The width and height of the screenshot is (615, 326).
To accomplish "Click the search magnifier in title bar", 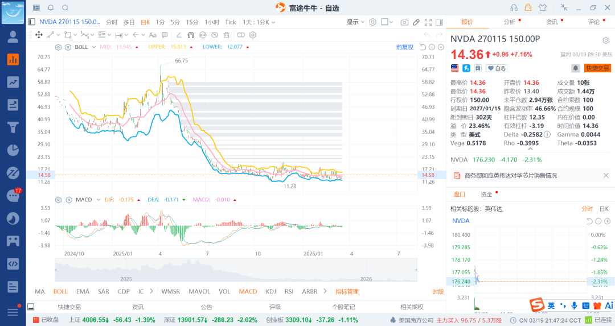I will [x=65, y=8].
